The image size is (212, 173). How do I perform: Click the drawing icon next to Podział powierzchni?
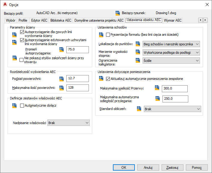[x=62, y=79]
